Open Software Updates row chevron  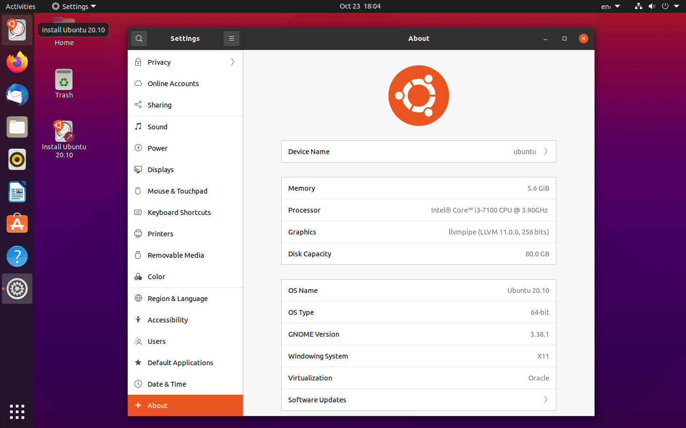(x=545, y=399)
